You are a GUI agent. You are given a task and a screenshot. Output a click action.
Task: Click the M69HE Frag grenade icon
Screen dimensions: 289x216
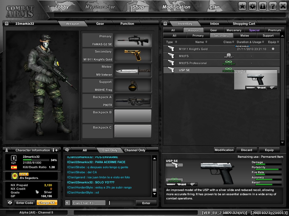point(133,86)
